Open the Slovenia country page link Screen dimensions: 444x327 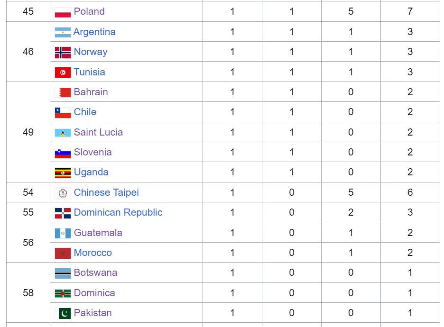click(92, 152)
